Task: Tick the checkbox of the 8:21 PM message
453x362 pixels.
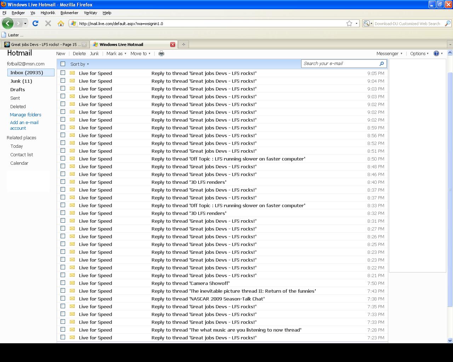Action: tap(63, 275)
